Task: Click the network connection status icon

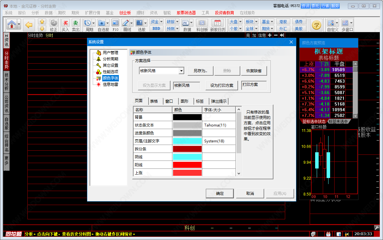Action: pyautogui.click(x=313, y=234)
